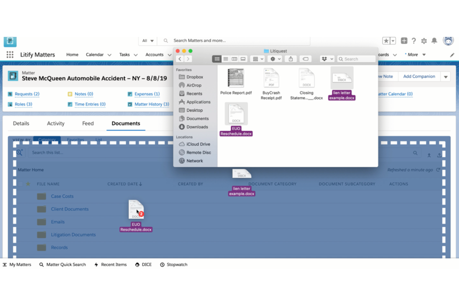459x306 pixels.
Task: Open the DICE utility item
Action: (x=143, y=265)
